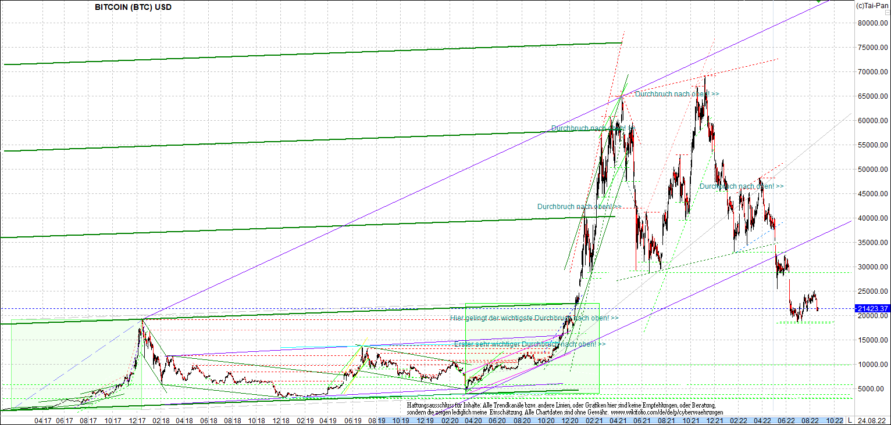Click the 02 18 time axis label

(161, 420)
